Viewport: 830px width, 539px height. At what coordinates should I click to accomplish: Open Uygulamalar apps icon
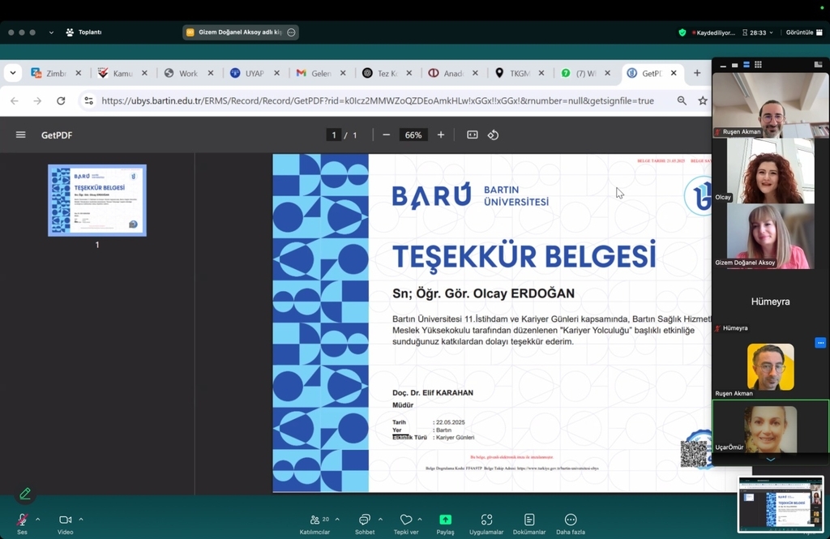(x=486, y=524)
